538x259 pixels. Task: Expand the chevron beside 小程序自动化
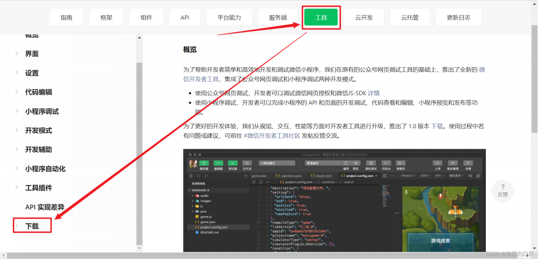tap(17, 168)
